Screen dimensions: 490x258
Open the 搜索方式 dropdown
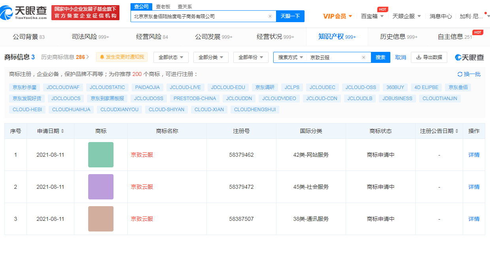[x=290, y=57]
